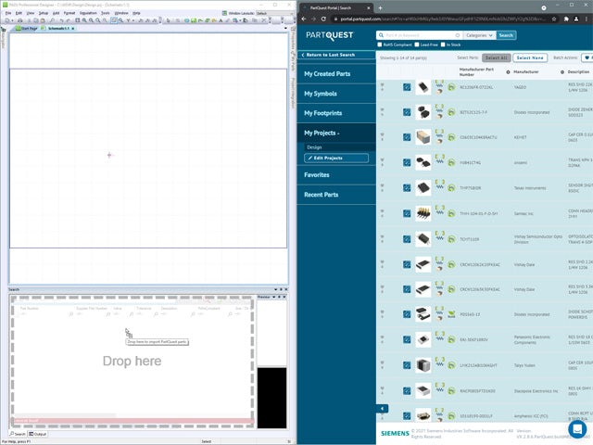Click the Zoom Fit All toolbar icon
The width and height of the screenshot is (593, 445).
click(77, 20)
